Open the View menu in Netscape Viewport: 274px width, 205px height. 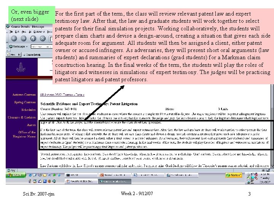click(x=24, y=32)
